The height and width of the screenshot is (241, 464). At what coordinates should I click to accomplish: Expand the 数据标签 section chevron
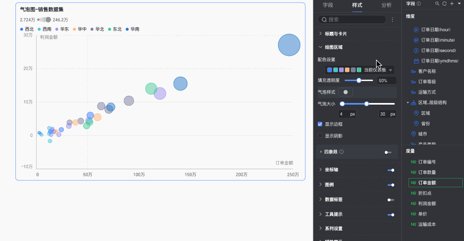point(321,199)
